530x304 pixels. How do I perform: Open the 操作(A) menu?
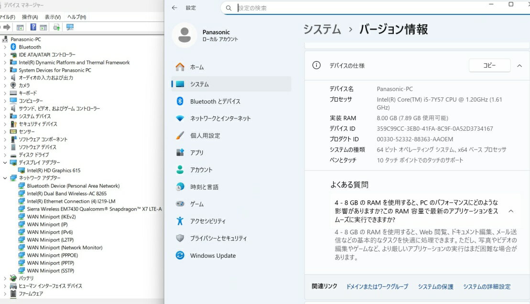[30, 17]
